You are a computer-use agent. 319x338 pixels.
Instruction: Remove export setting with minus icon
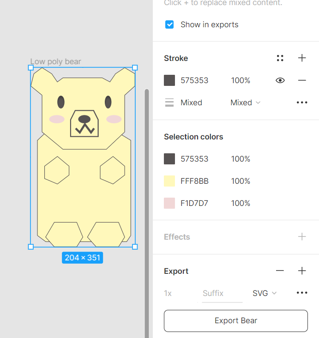[x=280, y=271]
